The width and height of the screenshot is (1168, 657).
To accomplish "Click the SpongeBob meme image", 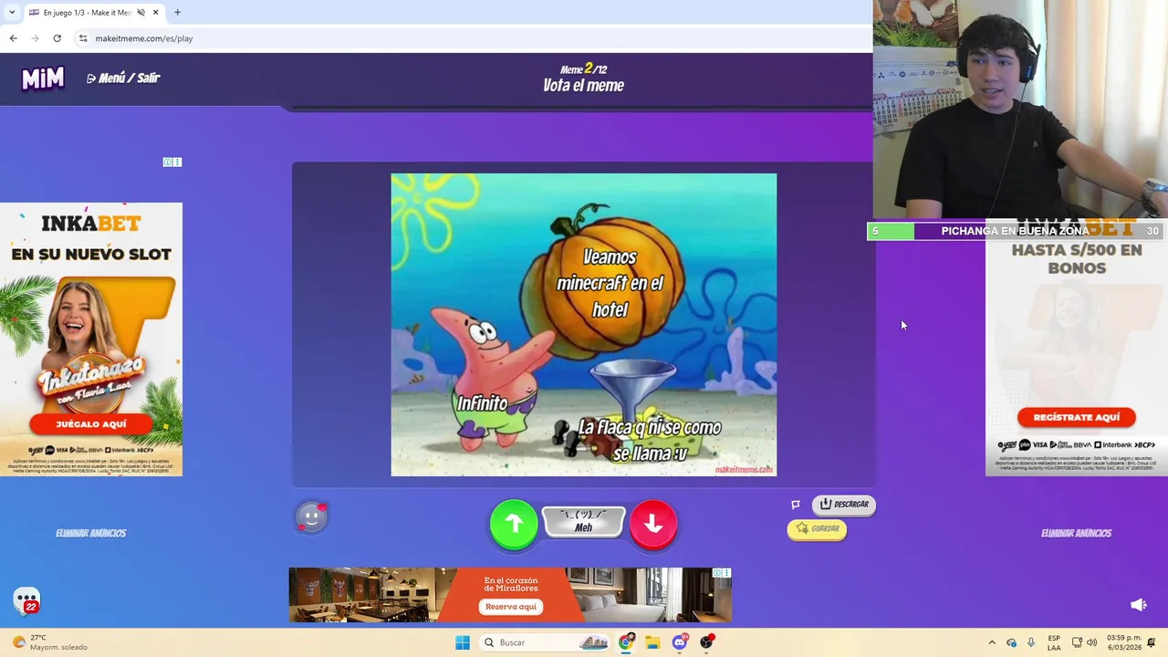I will pos(584,325).
